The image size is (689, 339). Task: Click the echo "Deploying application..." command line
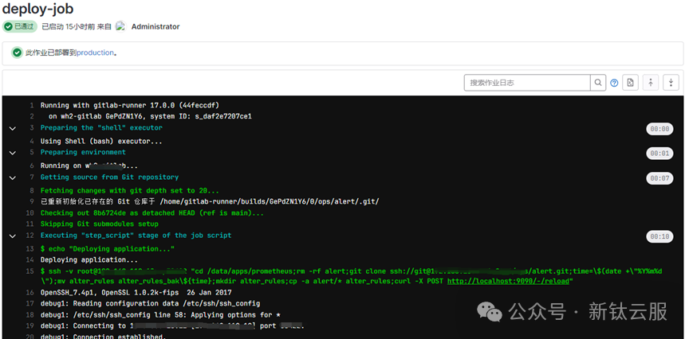108,248
